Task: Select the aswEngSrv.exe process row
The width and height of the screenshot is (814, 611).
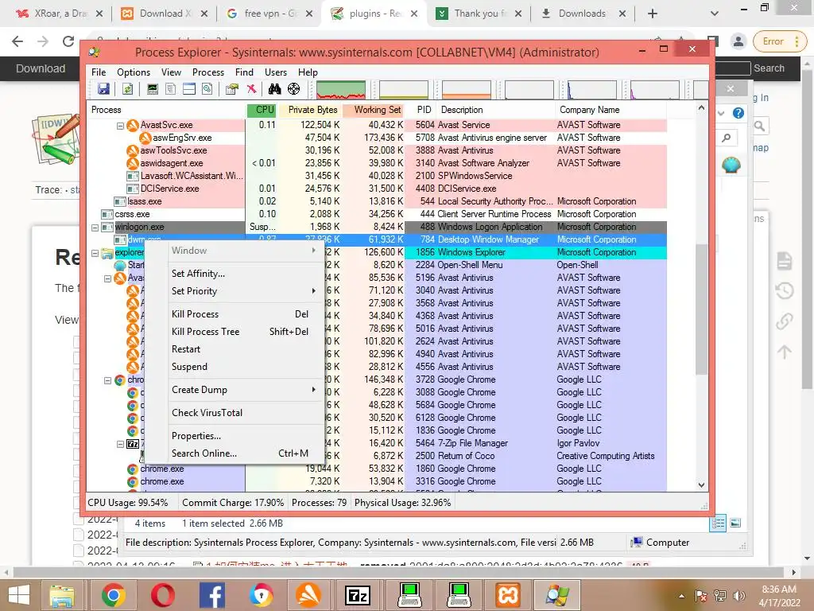Action: [377, 138]
